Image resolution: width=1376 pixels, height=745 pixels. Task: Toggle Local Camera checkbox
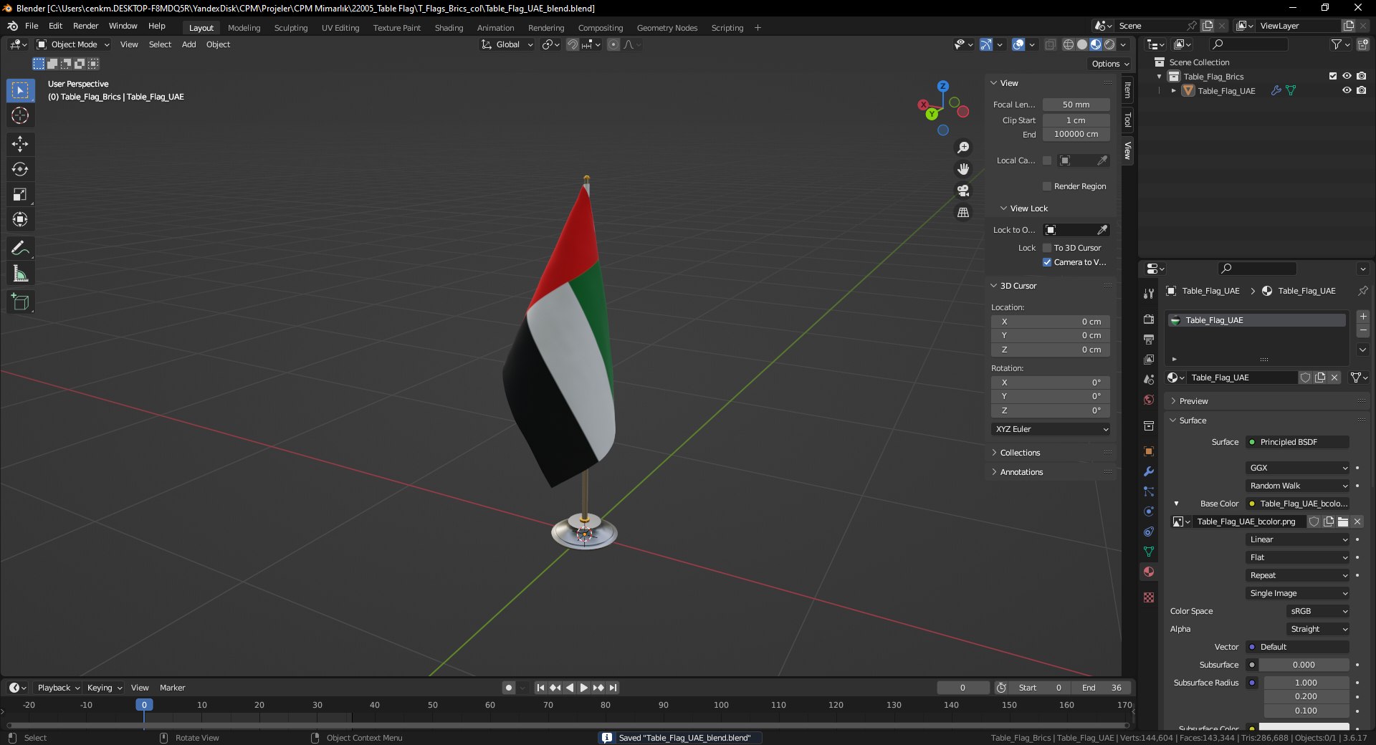[1047, 160]
